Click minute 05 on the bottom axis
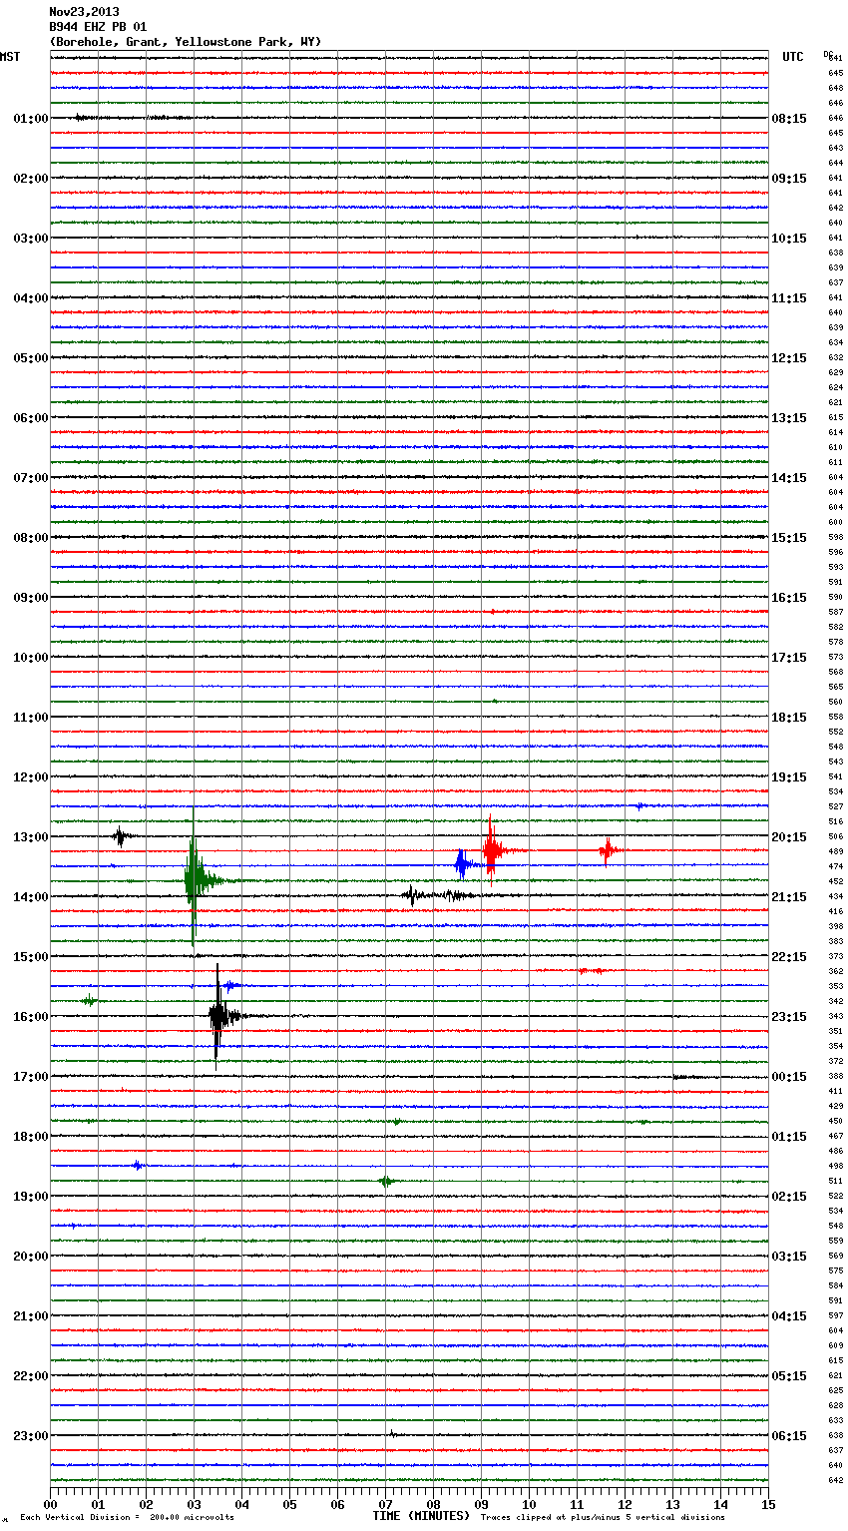The width and height of the screenshot is (848, 1531). click(289, 1504)
